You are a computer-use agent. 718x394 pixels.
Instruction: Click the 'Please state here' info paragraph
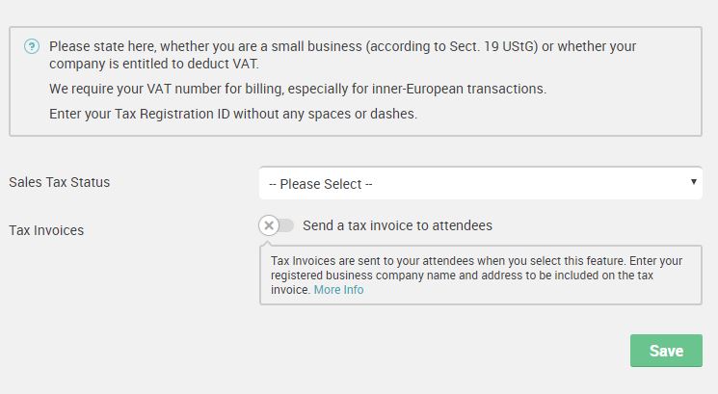(342, 55)
